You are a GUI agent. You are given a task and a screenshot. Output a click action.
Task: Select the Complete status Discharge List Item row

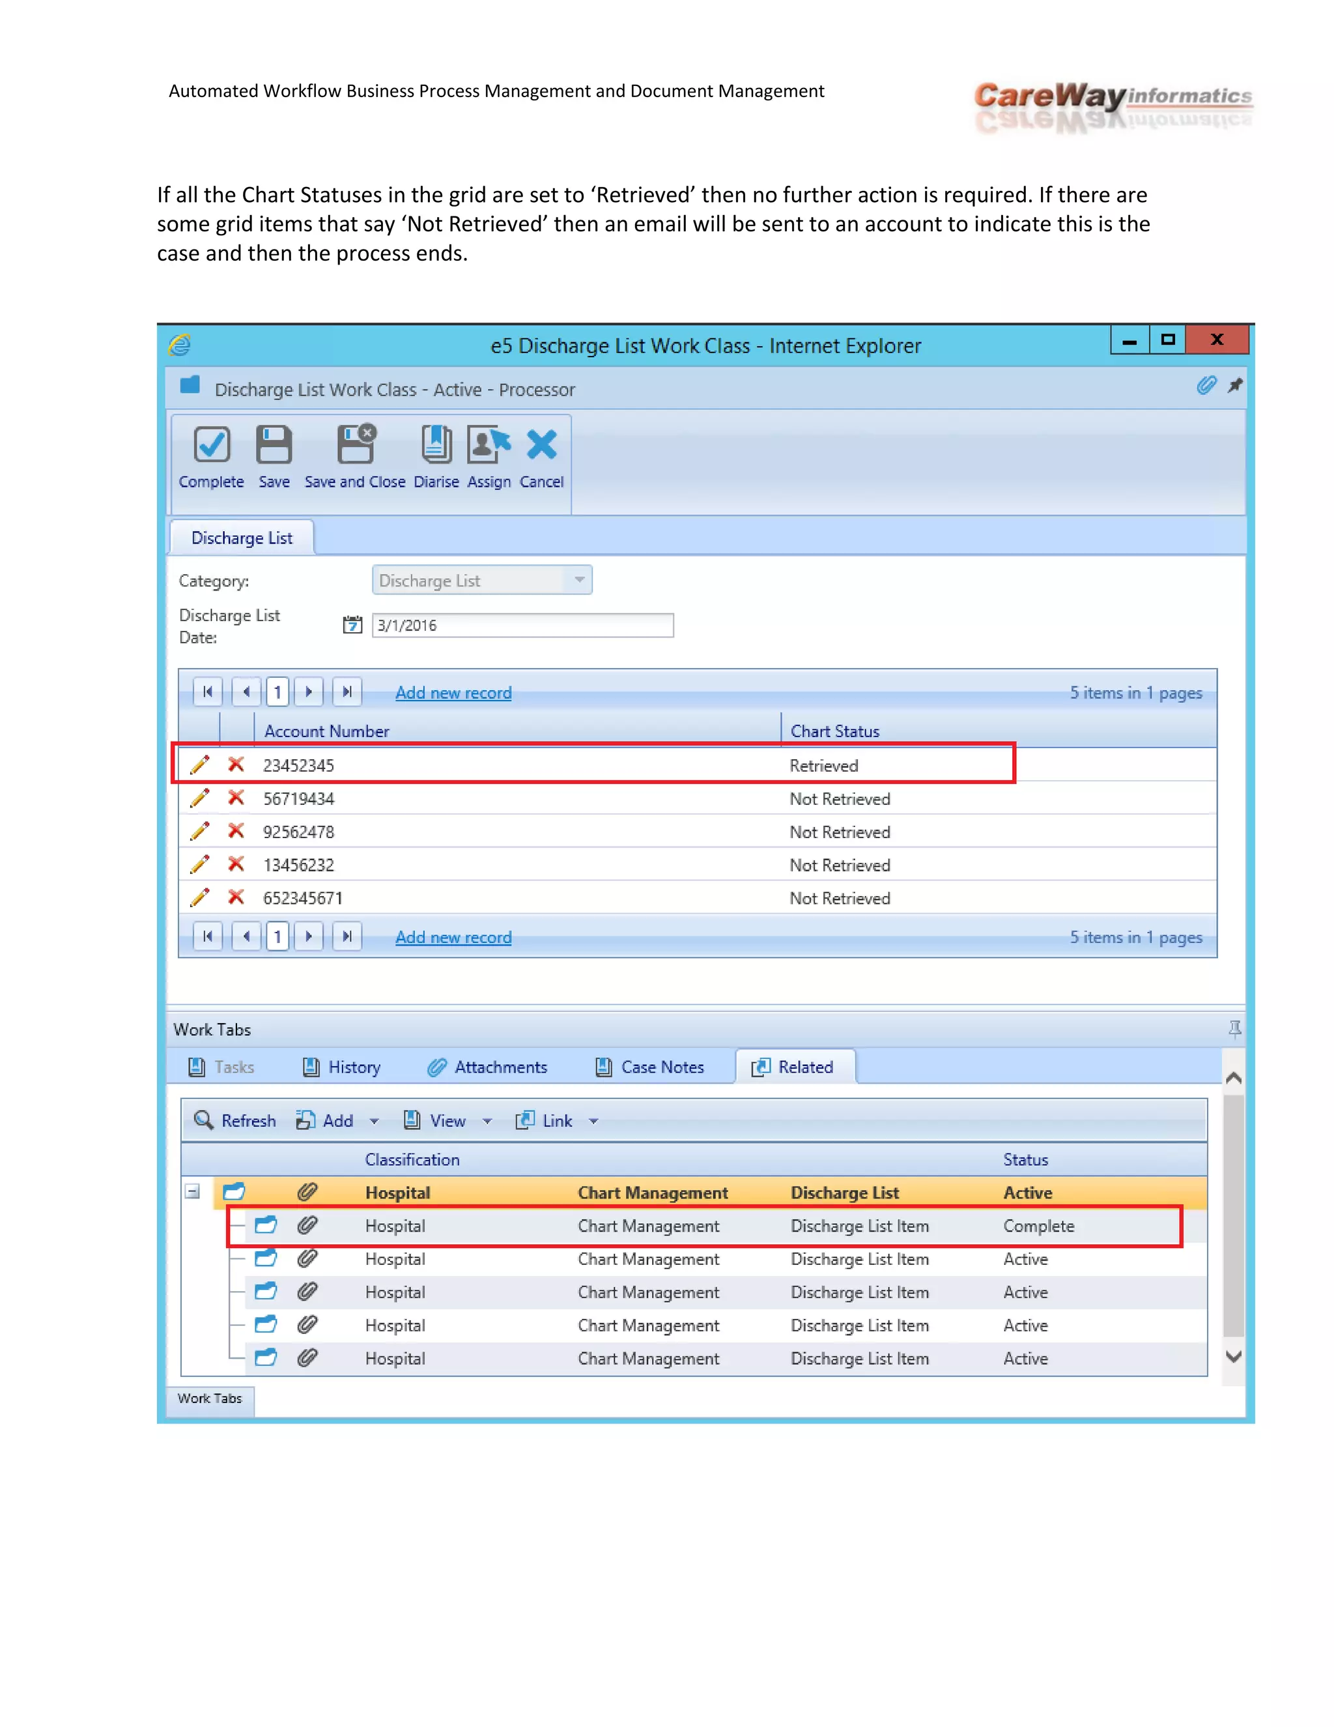click(x=705, y=1226)
